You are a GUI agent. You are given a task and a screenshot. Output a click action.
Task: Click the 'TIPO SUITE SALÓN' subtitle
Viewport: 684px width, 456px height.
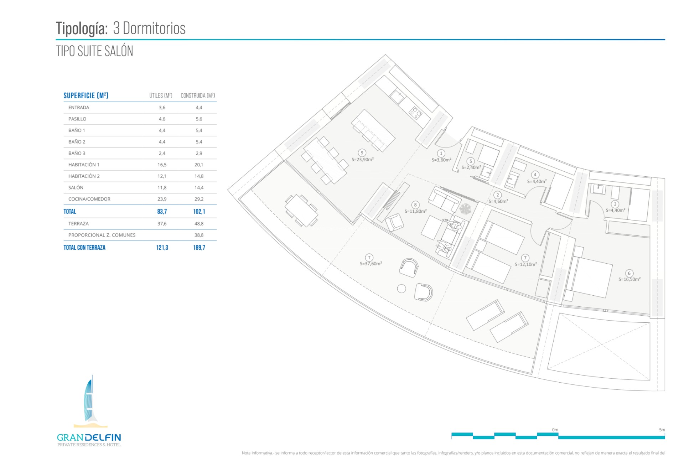tap(94, 51)
